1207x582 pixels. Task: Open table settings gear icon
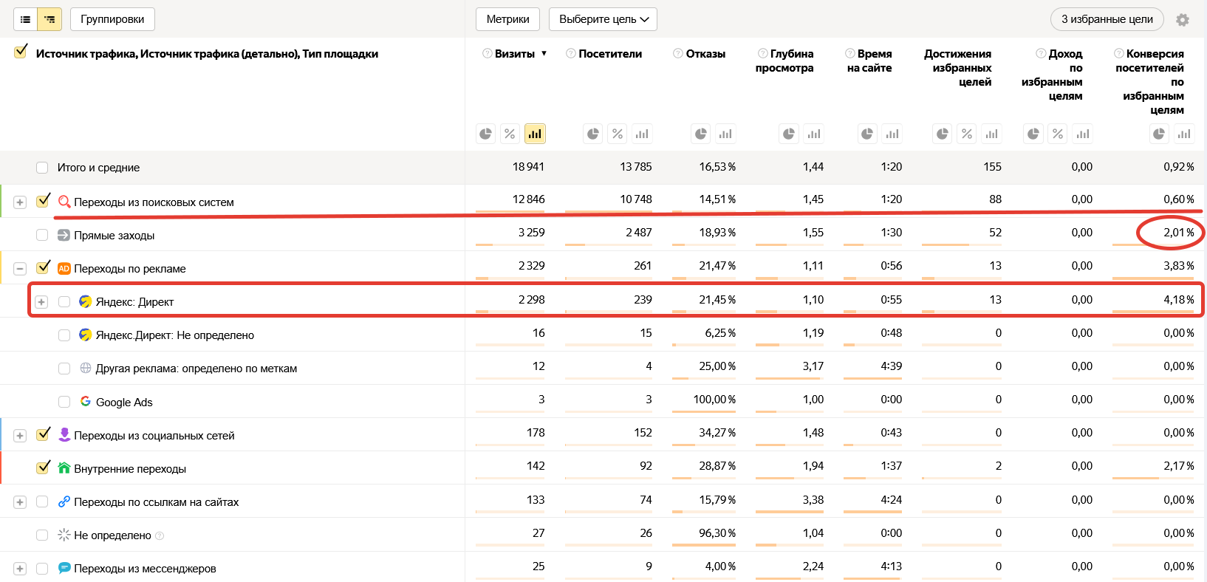pos(1183,20)
